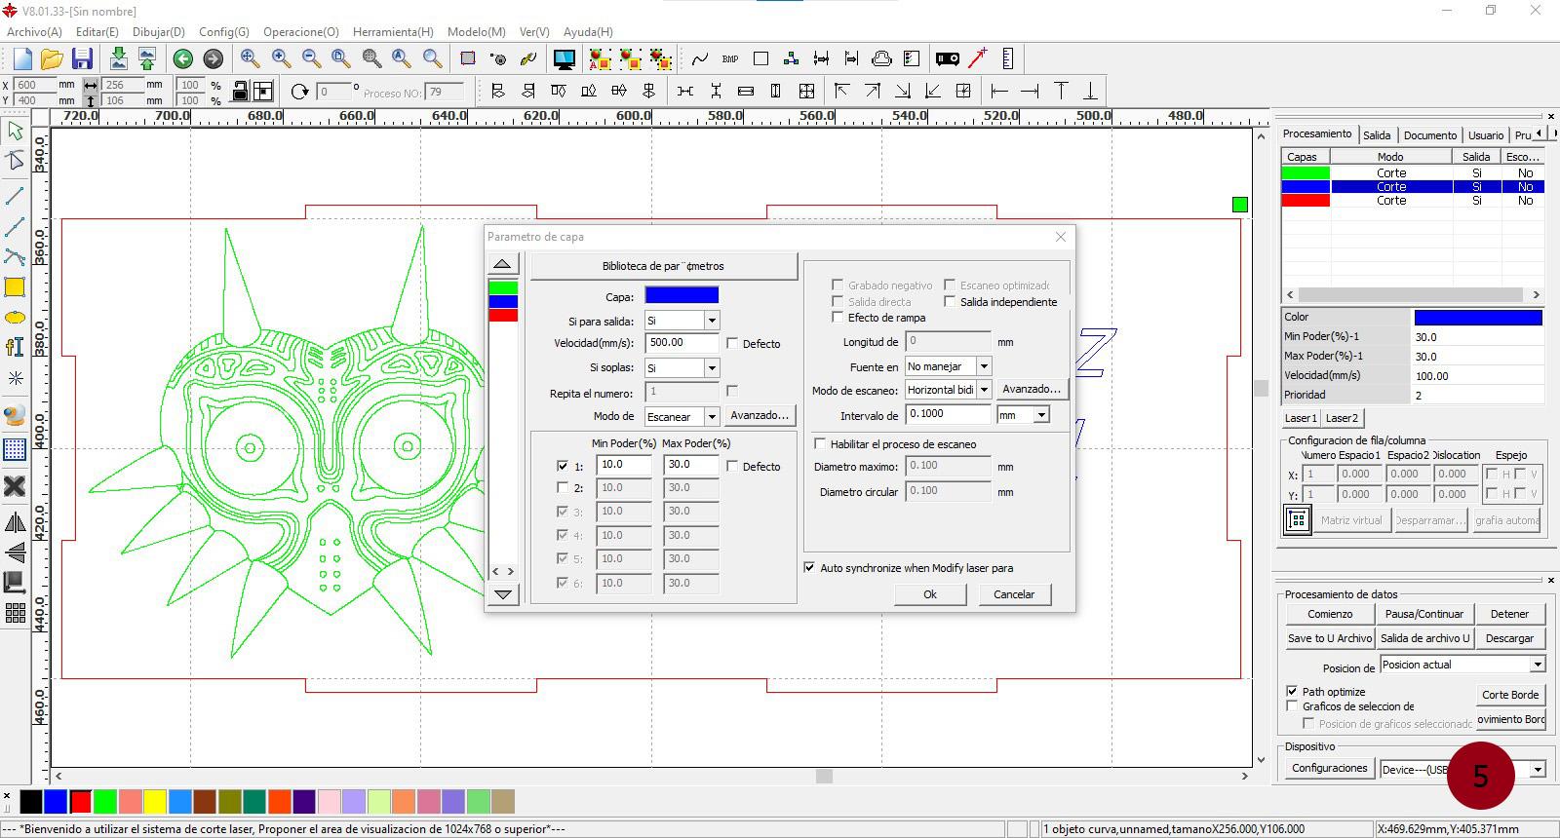Click the rotate icon in properties bar
1560x838 pixels.
[x=299, y=92]
